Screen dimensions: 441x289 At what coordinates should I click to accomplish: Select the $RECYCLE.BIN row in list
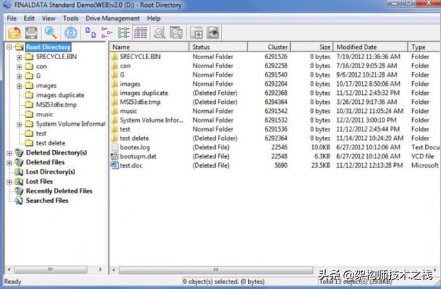(x=274, y=56)
